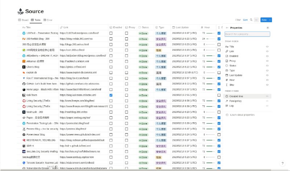Click Hour progress bar of SDR-X row
The width and height of the screenshot is (290, 171).
click(211, 146)
